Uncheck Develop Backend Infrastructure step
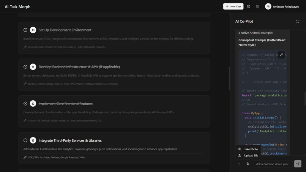The height and width of the screenshot is (172, 306). (25, 67)
